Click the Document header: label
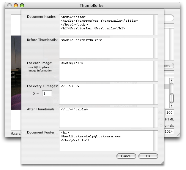Image resolution: width=186 pixels, height=170 pixels. click(42, 17)
